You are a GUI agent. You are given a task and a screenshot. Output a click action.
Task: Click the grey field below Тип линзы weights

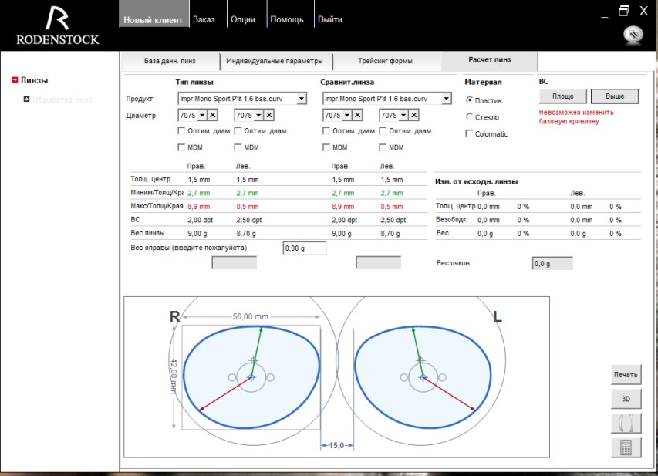click(x=235, y=263)
